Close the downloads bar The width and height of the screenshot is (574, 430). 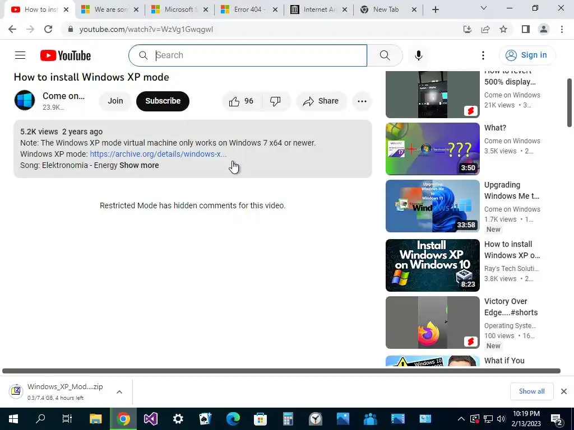pyautogui.click(x=564, y=391)
